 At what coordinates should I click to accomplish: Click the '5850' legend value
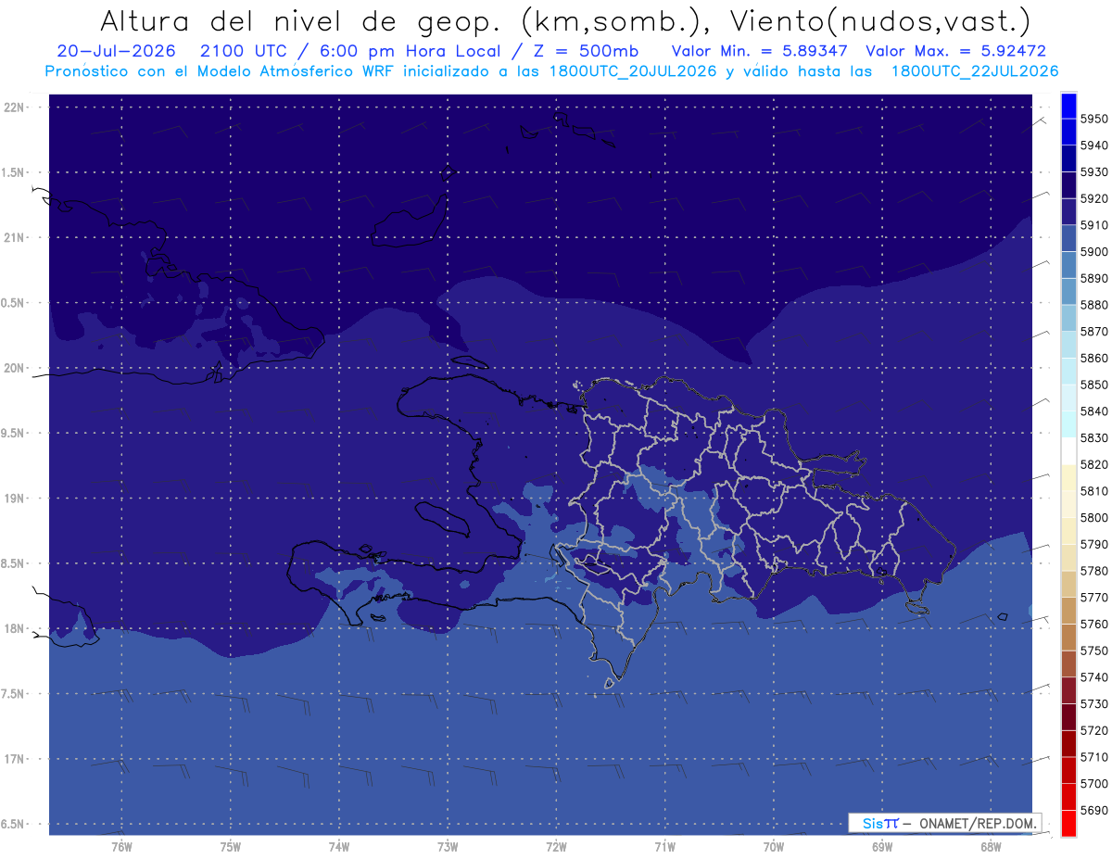(1094, 385)
